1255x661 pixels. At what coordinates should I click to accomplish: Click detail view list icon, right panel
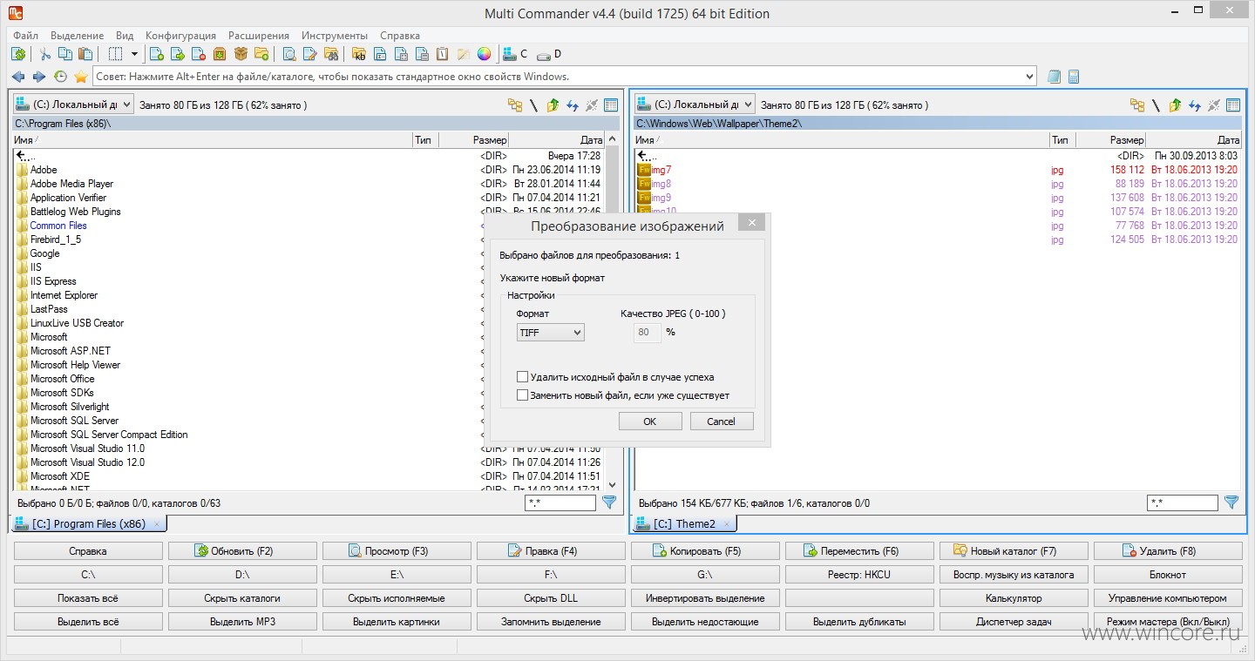tap(1233, 105)
